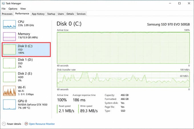Open the Options menu
Viewport: 194px width, 129px height.
click(x=13, y=9)
